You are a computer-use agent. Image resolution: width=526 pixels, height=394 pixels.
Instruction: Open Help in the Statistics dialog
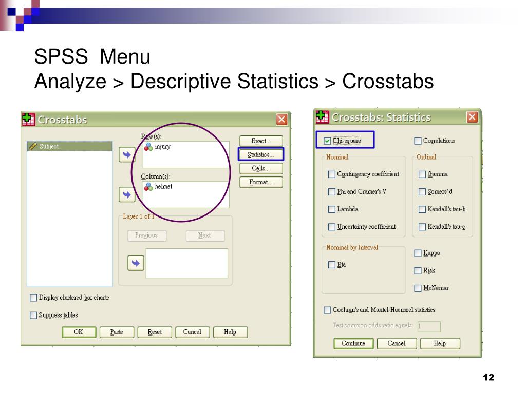(440, 343)
